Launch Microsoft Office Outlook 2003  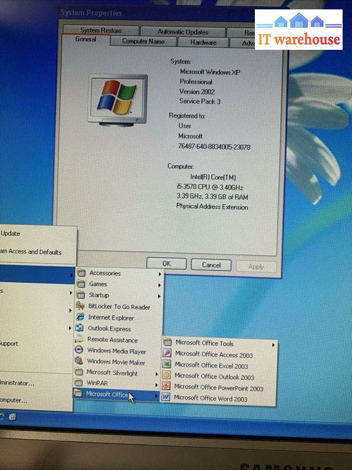(x=219, y=376)
